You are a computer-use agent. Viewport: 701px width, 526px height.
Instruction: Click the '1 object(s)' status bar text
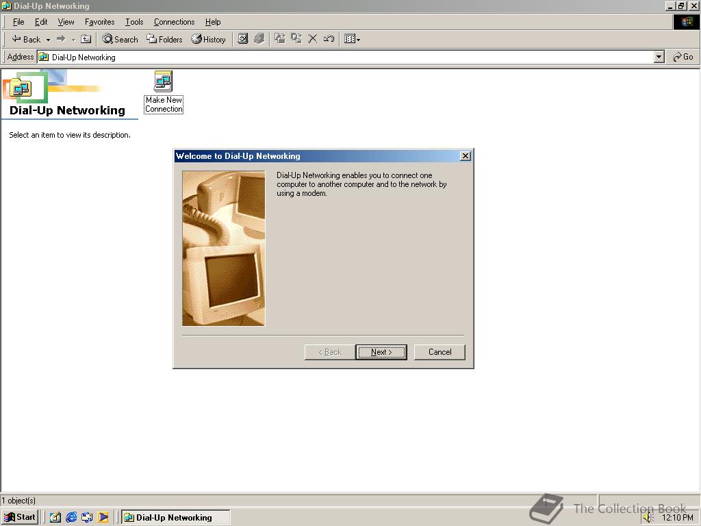click(x=18, y=501)
